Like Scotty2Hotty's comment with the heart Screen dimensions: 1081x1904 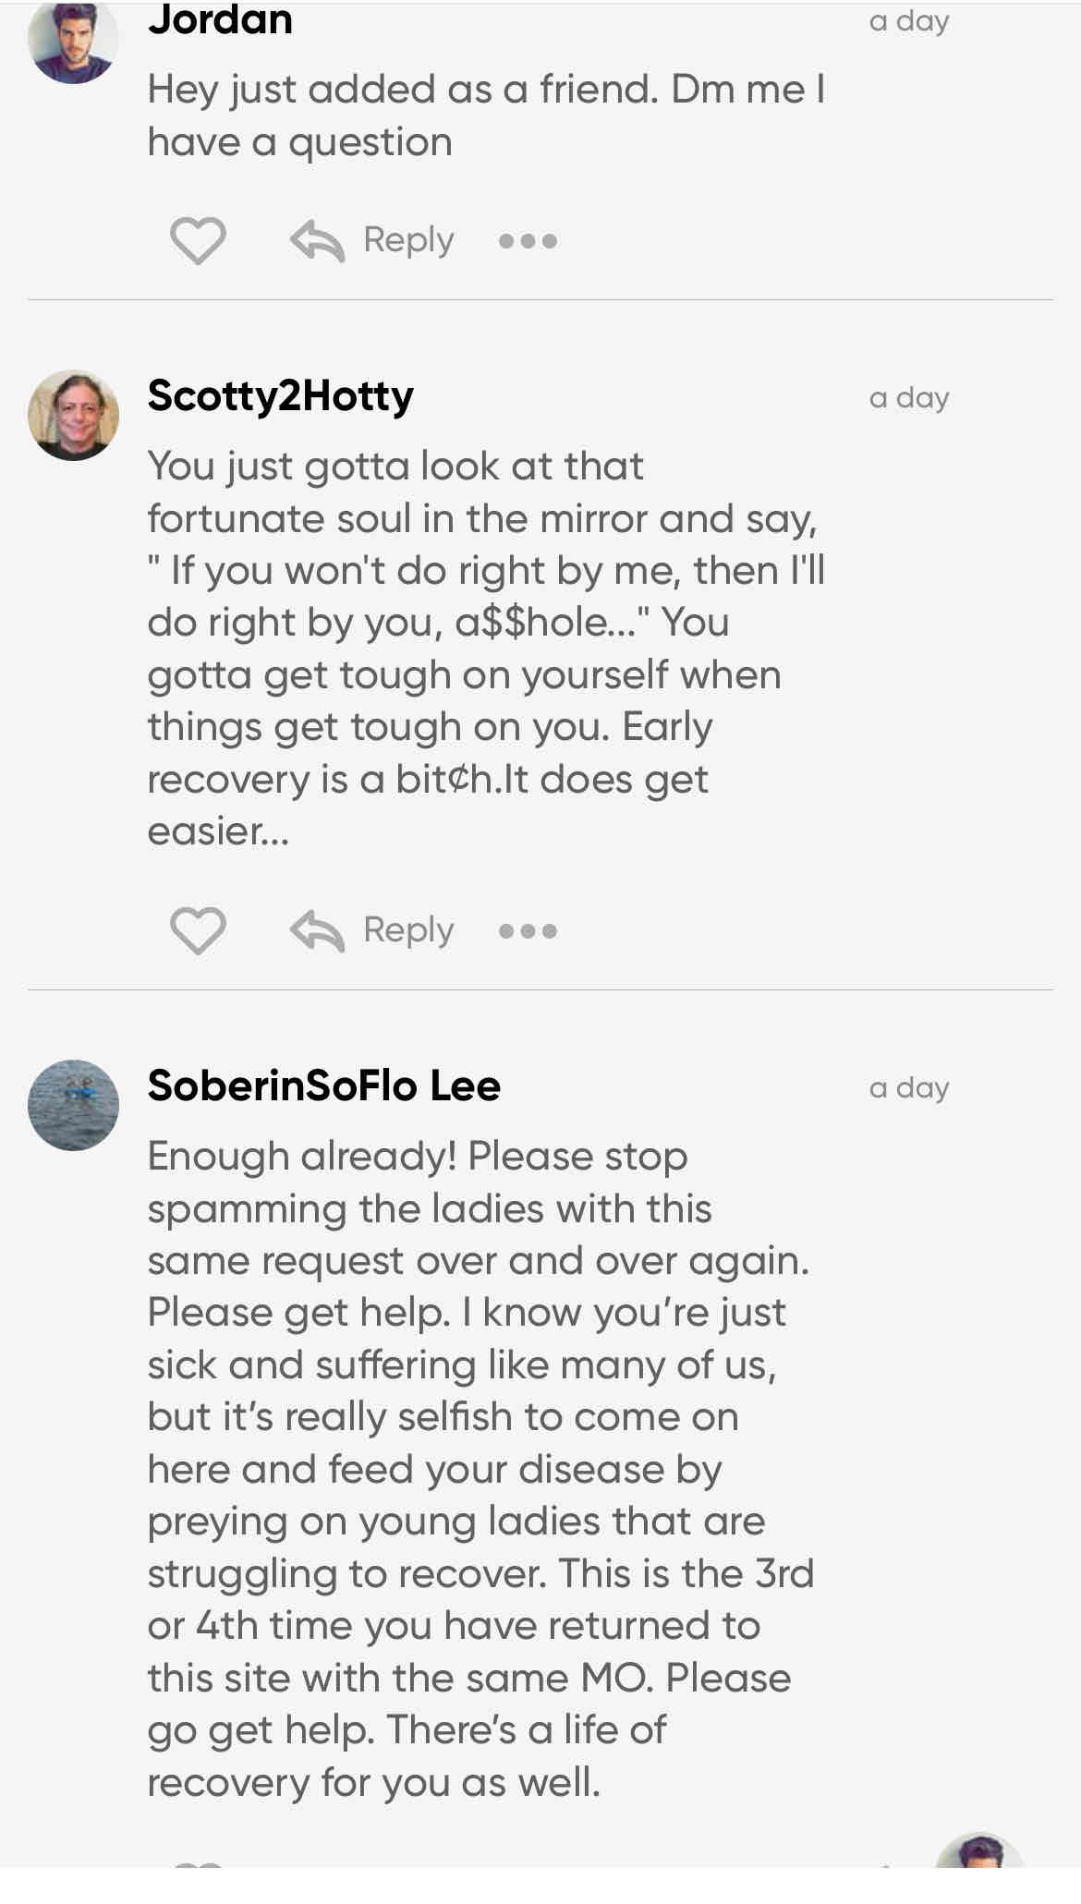(198, 929)
